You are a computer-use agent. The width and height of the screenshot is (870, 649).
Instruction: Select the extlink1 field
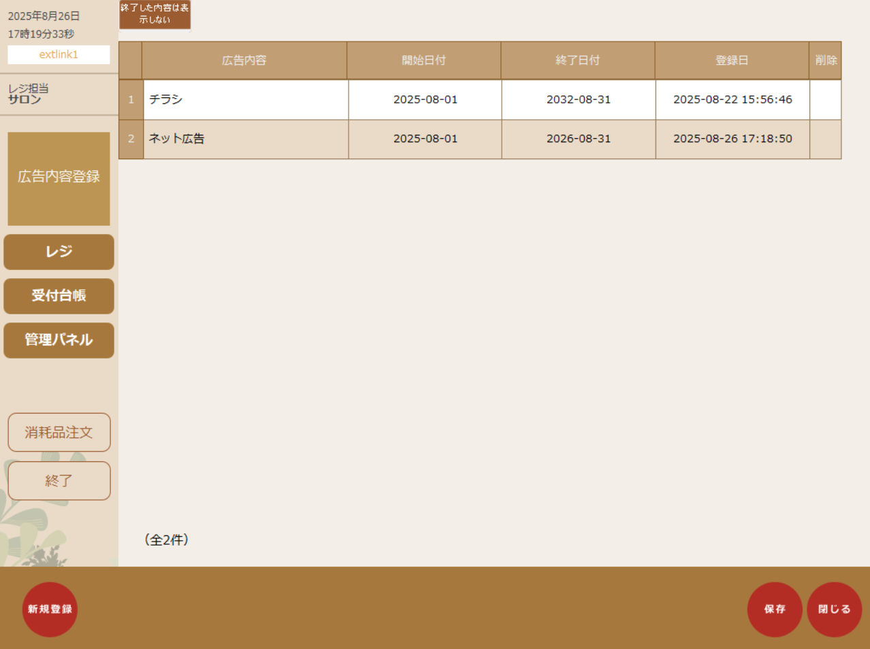[x=59, y=54]
